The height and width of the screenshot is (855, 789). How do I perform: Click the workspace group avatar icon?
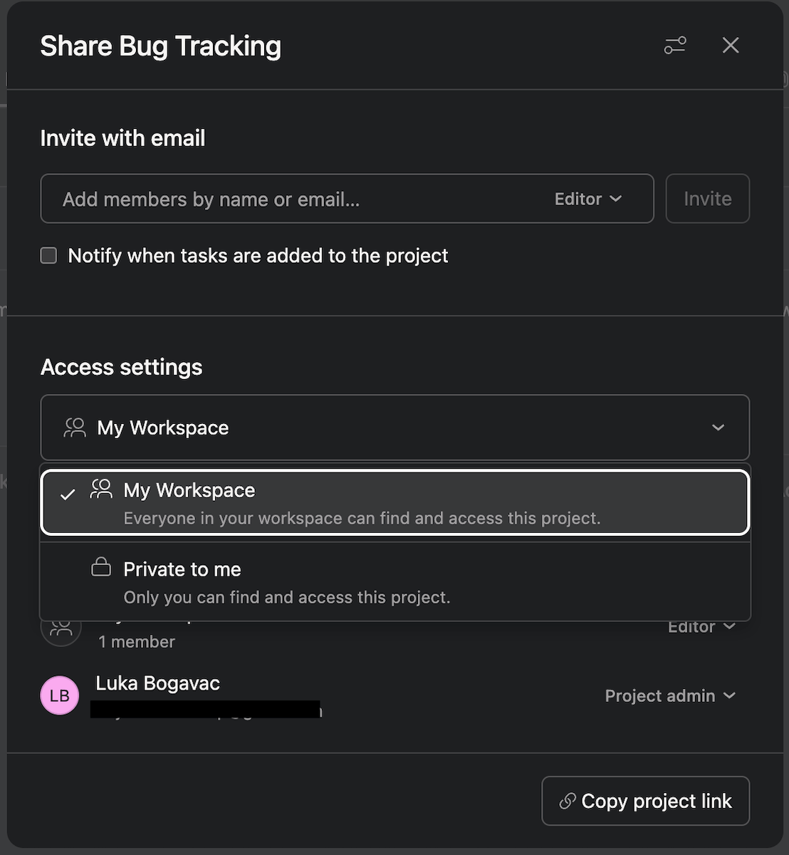[x=61, y=628]
